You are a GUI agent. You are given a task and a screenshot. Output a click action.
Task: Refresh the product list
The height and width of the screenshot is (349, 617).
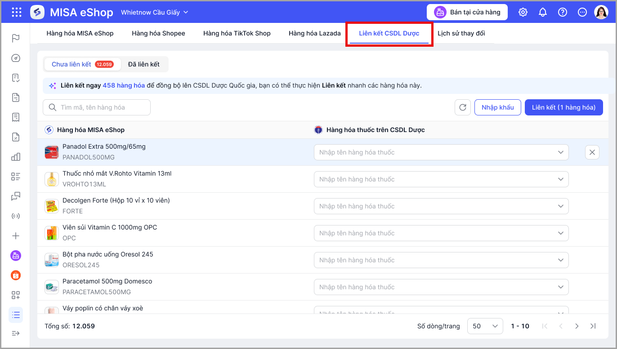[x=463, y=107]
